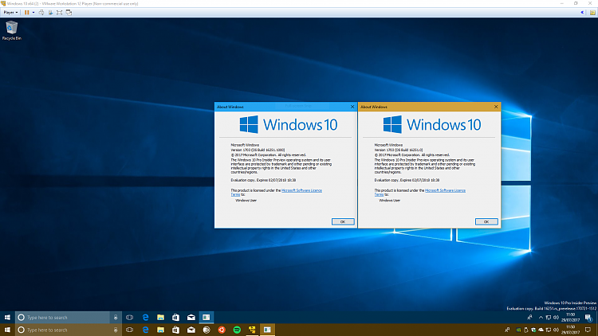Open the People icon on the blue taskbar
Image resolution: width=598 pixels, height=336 pixels.
[529, 318]
